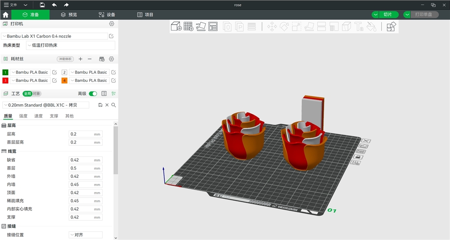The image size is (450, 240).
Task: Click the save preset icon for process
Action: tap(100, 105)
